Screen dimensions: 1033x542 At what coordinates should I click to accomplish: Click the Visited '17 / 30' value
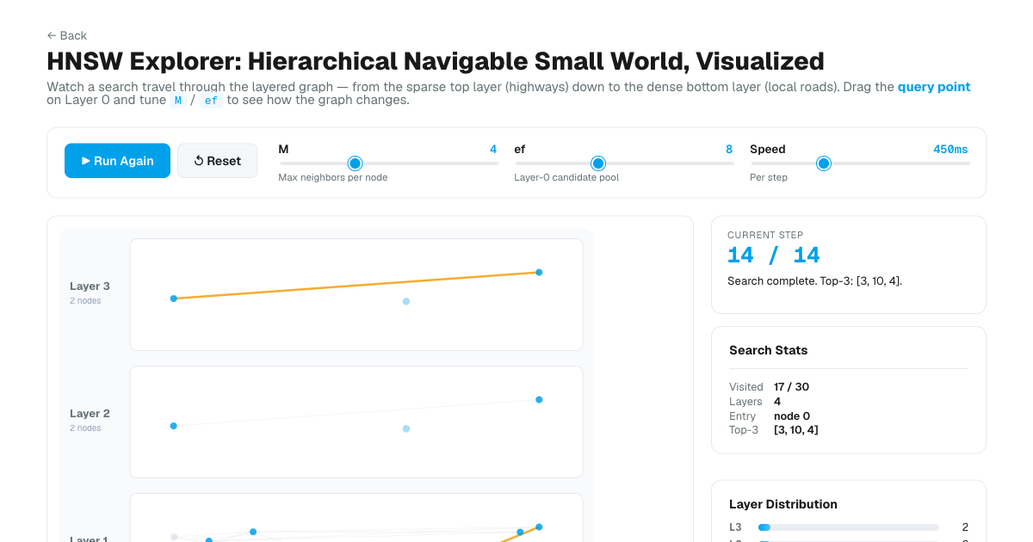coord(791,387)
